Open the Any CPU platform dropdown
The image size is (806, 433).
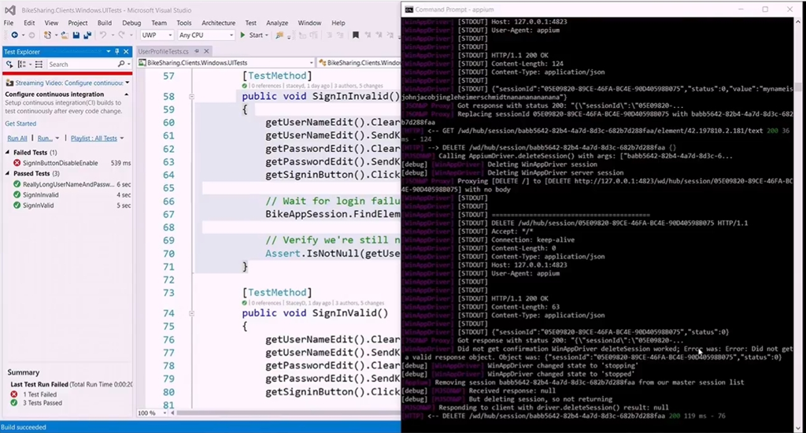point(205,35)
